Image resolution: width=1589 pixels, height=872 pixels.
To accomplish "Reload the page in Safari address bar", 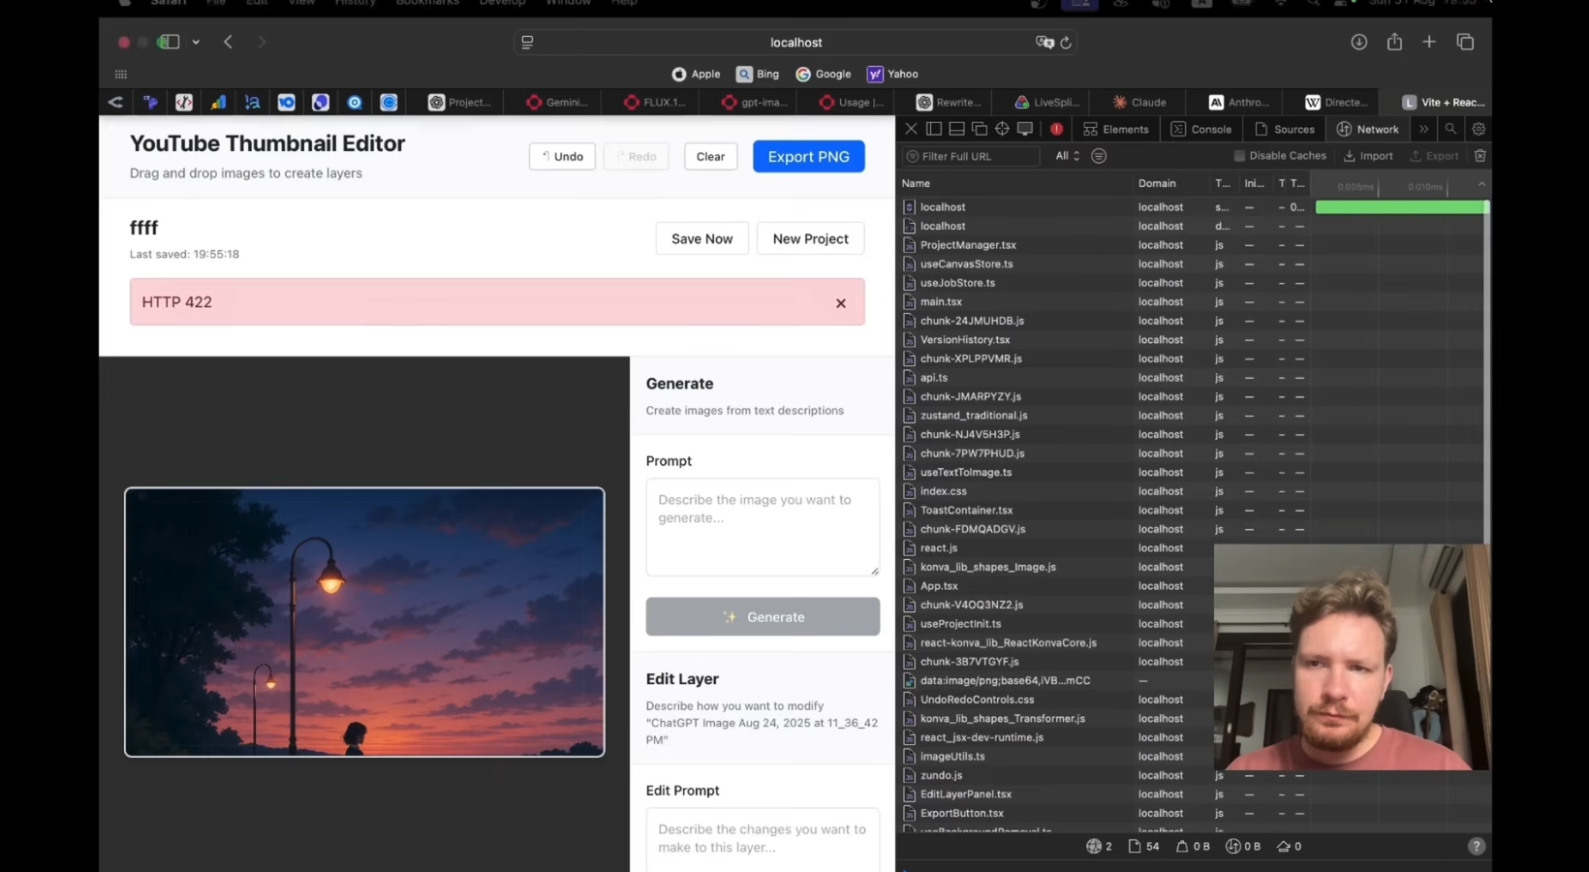I will click(x=1066, y=43).
